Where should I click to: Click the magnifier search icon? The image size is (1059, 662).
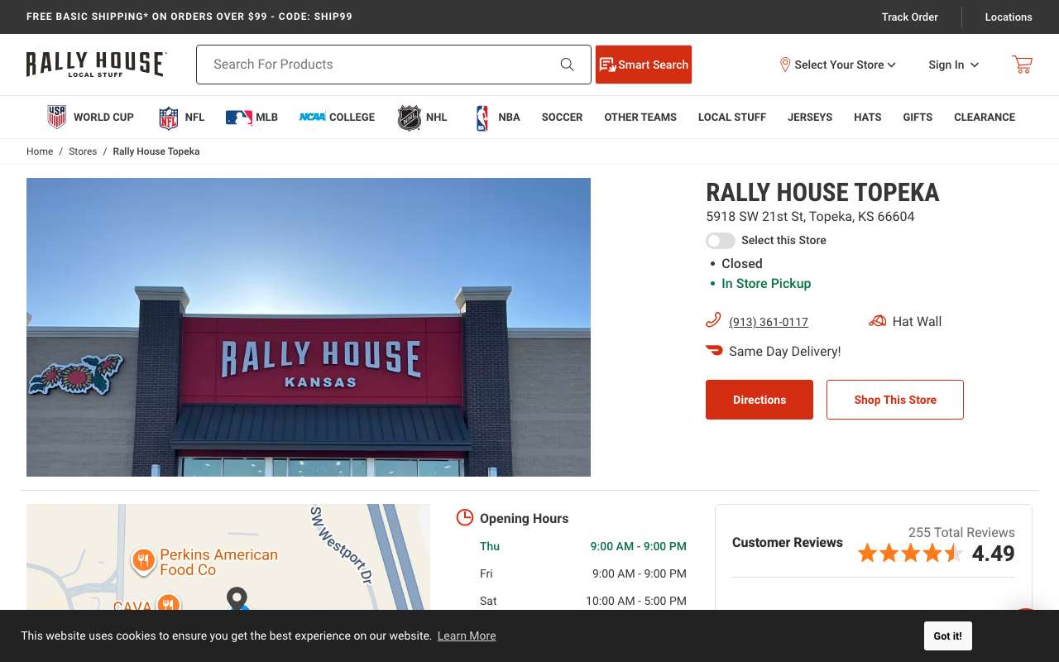pos(567,65)
